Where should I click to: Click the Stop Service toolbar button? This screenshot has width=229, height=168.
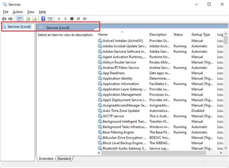[x=72, y=19]
